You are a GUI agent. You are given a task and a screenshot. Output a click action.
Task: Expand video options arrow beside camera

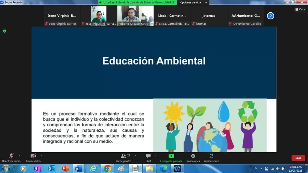click(x=42, y=156)
